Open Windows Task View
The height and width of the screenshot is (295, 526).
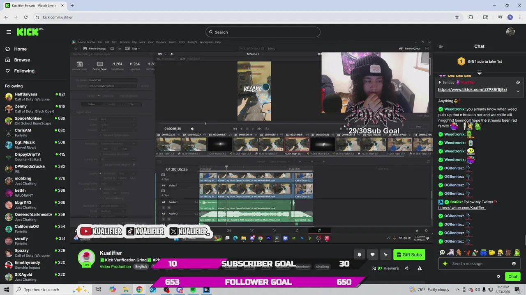[x=99, y=290]
